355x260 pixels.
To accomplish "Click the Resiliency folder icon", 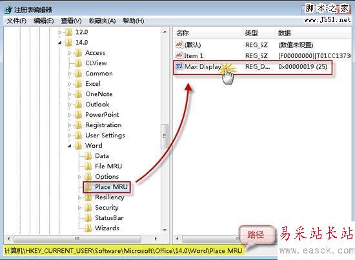I will click(88, 197).
